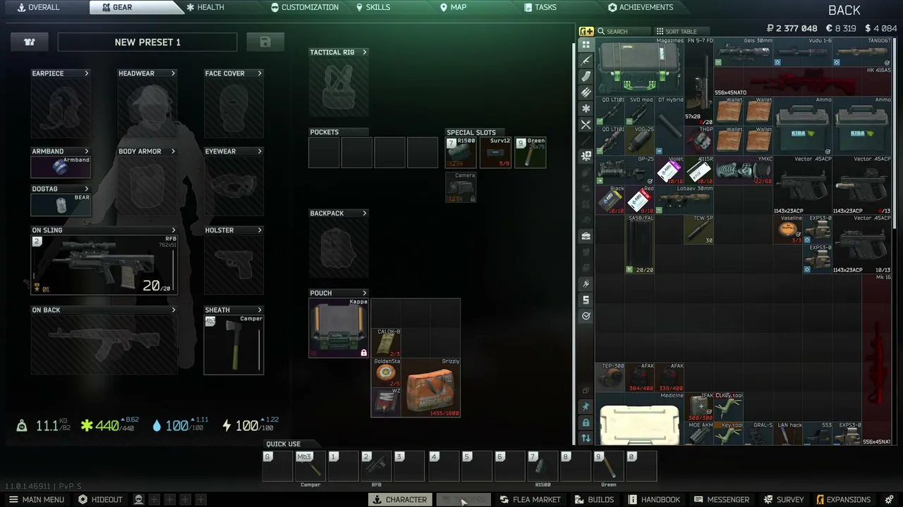The height and width of the screenshot is (507, 903).
Task: Toggle the stash padlock icon
Action: 586,423
